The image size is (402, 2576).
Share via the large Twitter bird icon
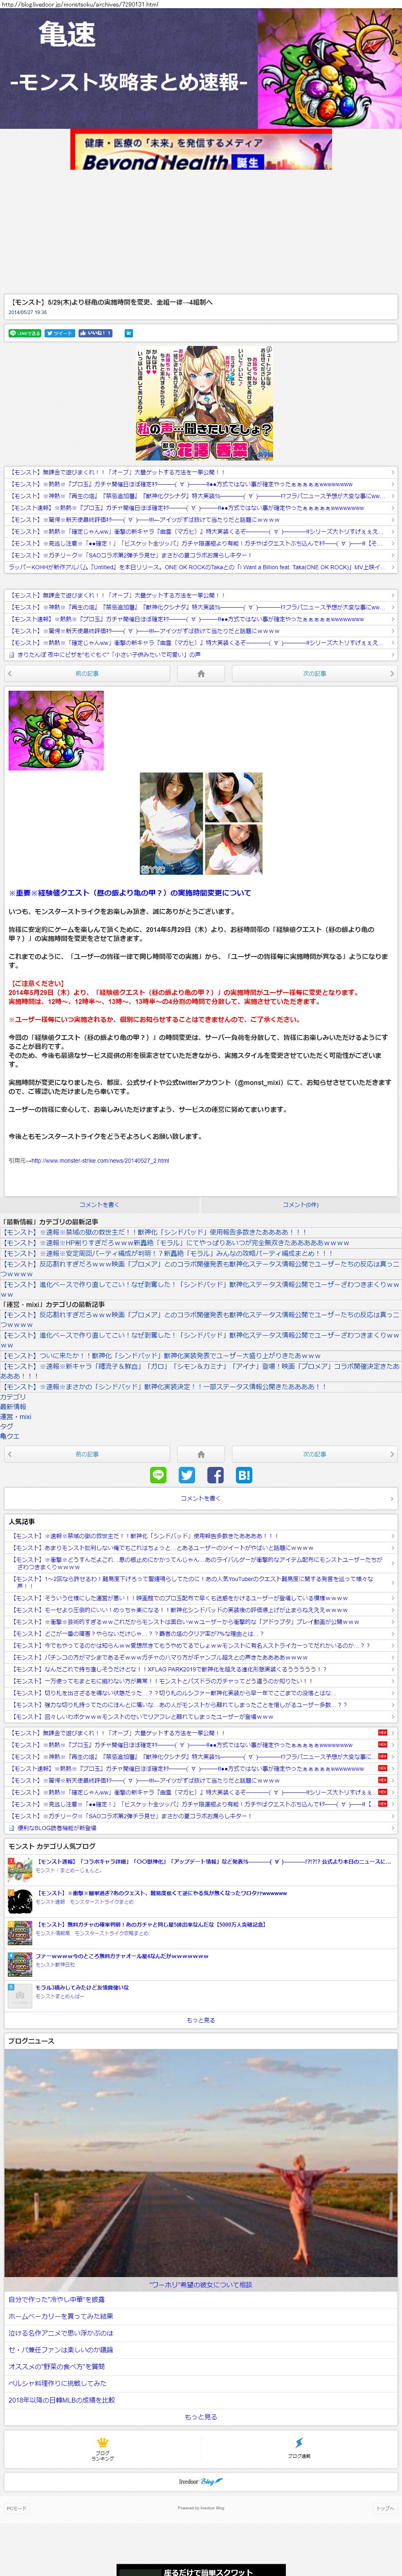click(x=187, y=1475)
